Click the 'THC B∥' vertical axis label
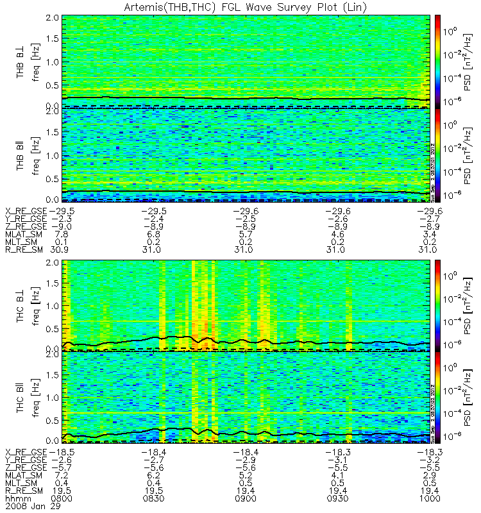 21,399
